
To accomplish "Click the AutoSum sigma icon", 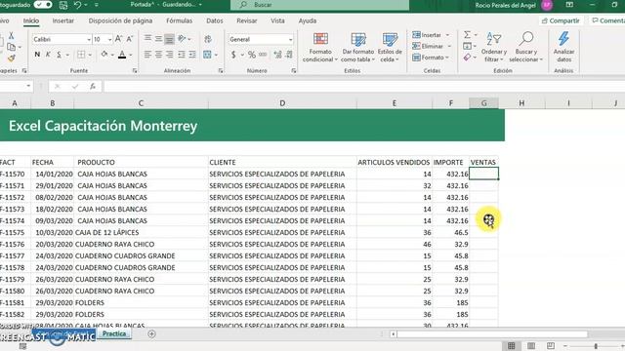I will click(x=467, y=35).
